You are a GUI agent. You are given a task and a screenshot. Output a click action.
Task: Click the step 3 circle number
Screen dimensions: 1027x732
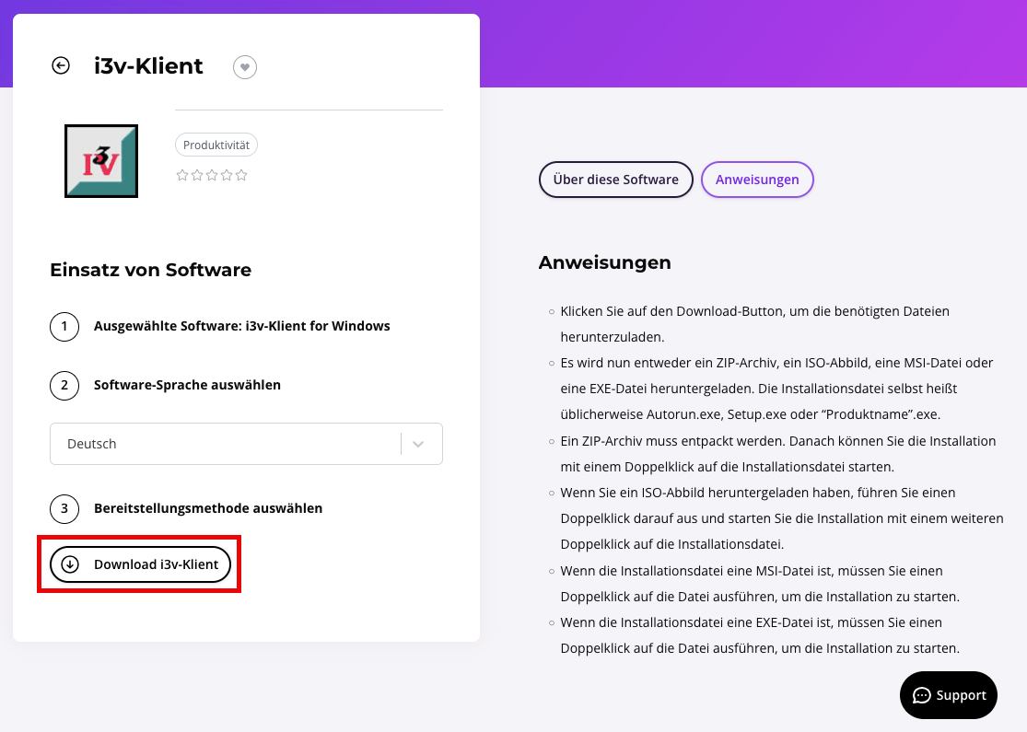64,508
